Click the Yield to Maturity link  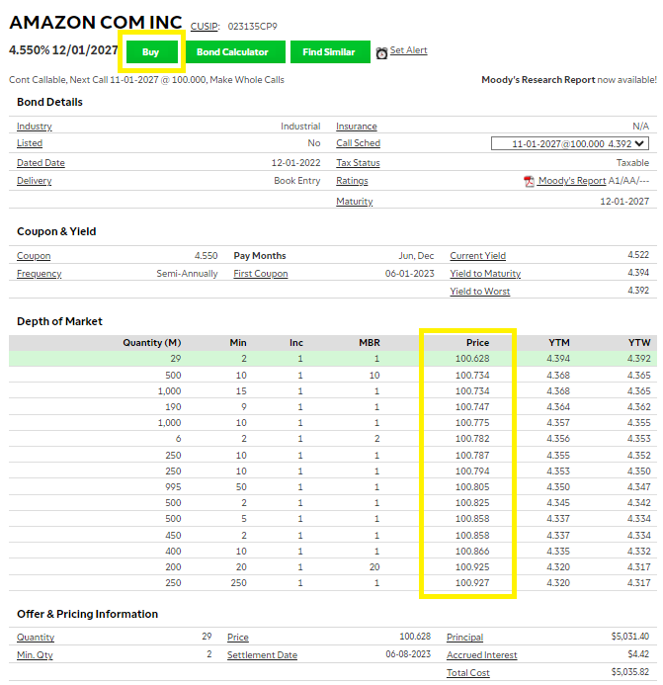tap(485, 274)
